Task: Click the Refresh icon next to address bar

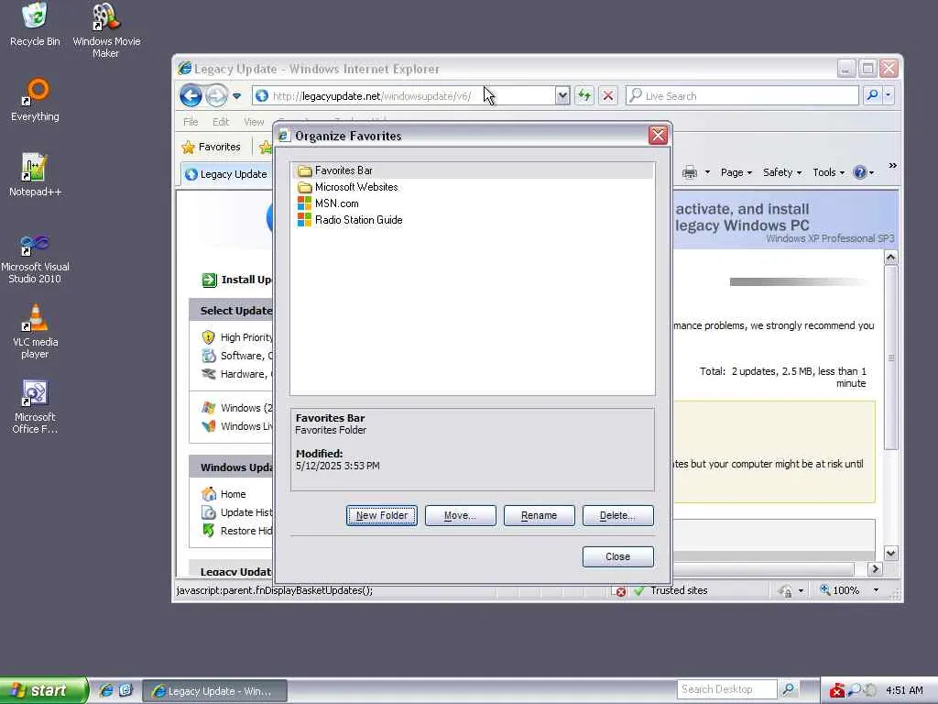Action: pos(584,95)
